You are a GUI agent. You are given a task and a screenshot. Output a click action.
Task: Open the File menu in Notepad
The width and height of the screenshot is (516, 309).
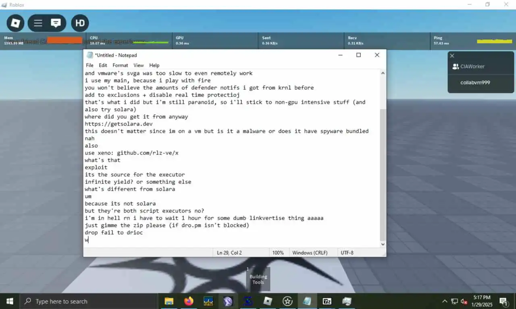click(x=89, y=65)
